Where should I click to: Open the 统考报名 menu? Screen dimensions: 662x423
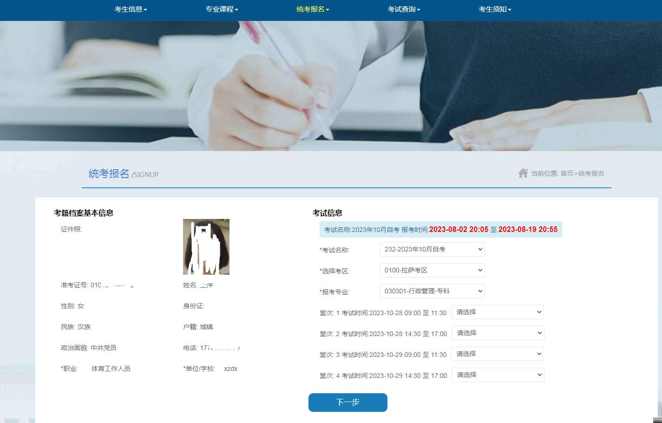click(x=312, y=9)
